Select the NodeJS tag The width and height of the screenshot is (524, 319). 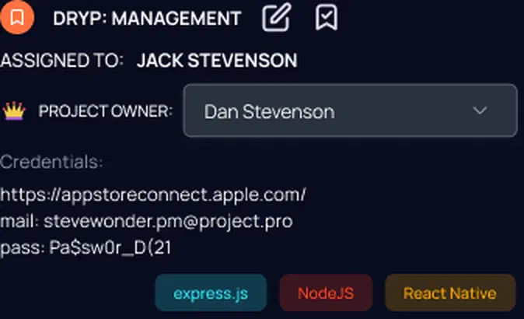coord(326,293)
